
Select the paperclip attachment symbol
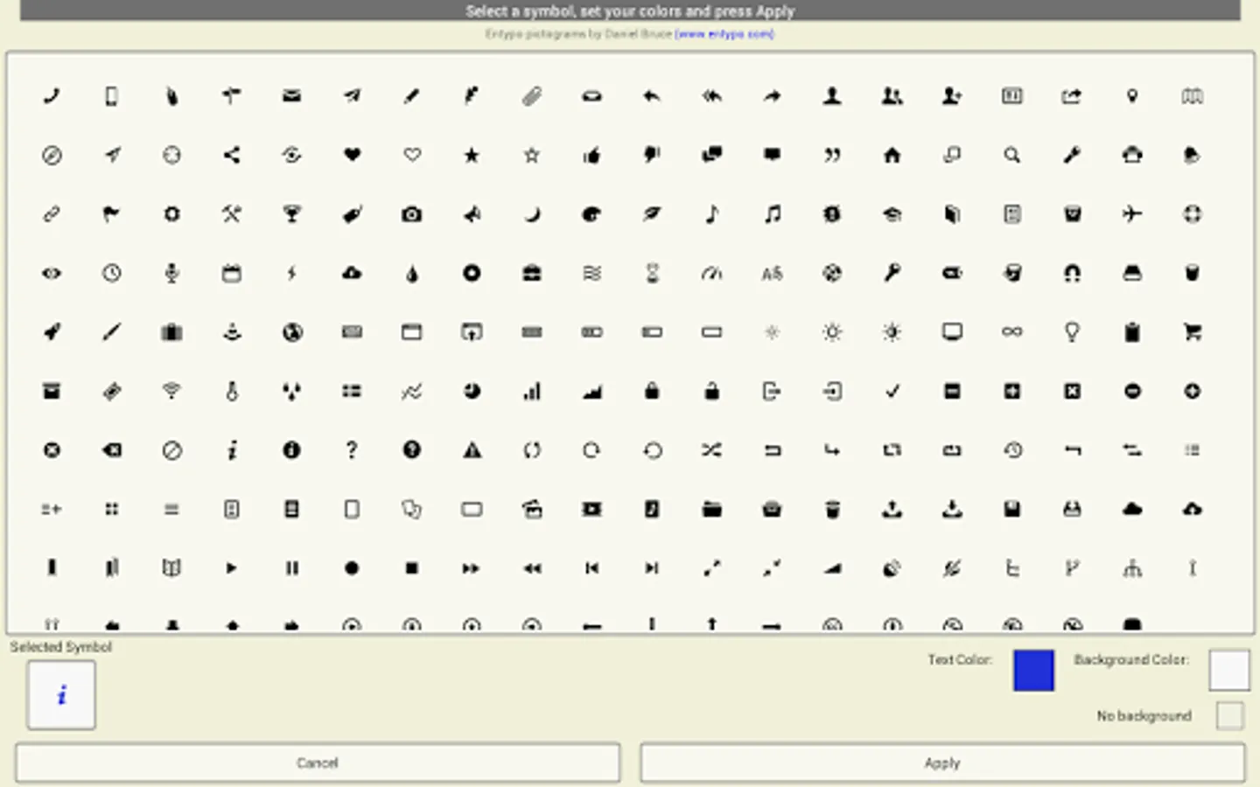point(532,96)
